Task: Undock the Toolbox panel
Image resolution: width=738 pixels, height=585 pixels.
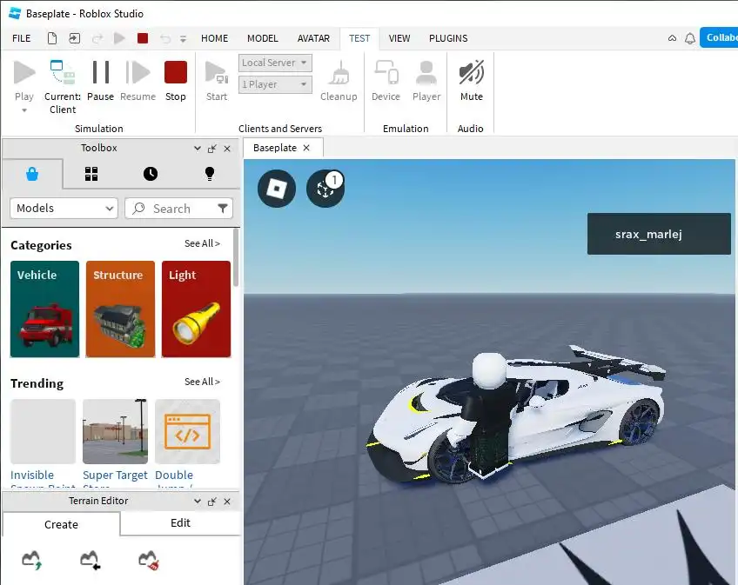Action: 212,149
